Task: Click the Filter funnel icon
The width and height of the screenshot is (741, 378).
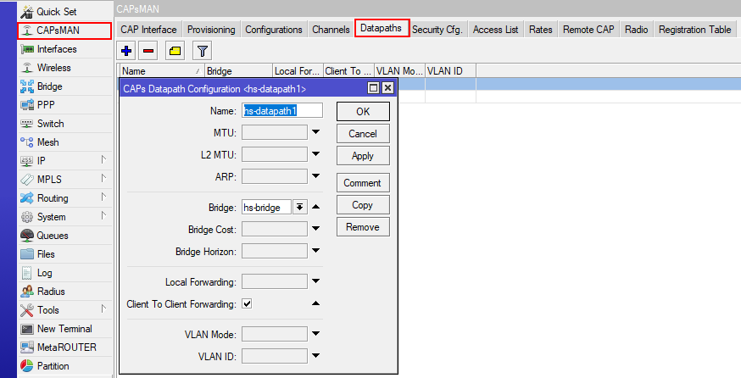Action: click(x=202, y=51)
